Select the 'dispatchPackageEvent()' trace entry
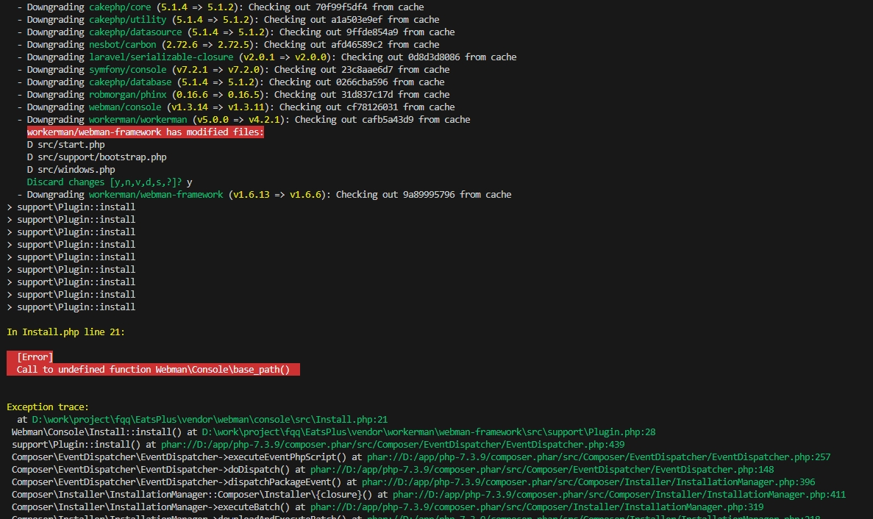This screenshot has height=519, width=873. coord(177,482)
